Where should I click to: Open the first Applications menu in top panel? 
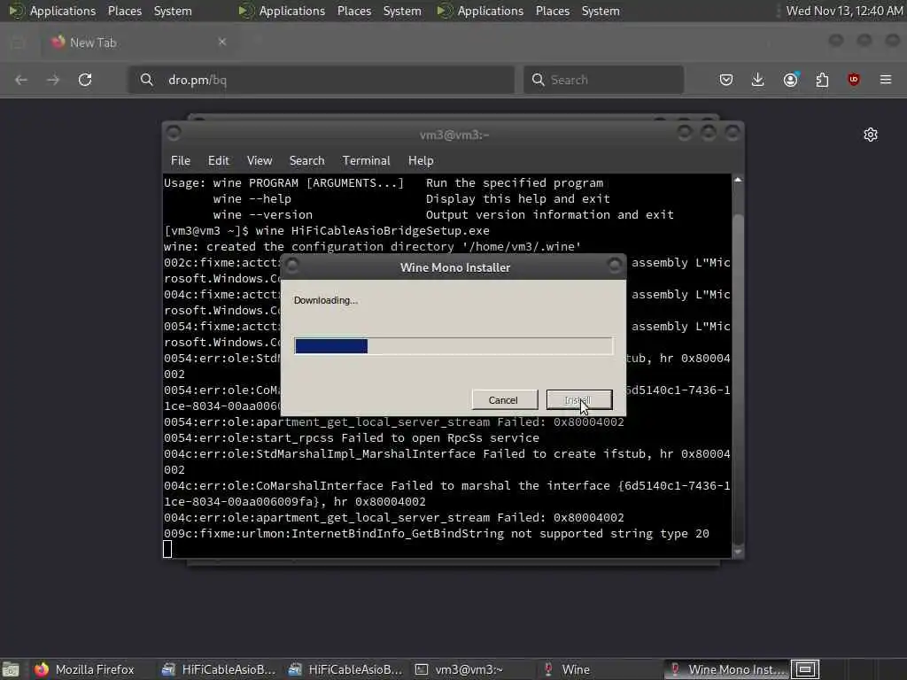click(53, 11)
